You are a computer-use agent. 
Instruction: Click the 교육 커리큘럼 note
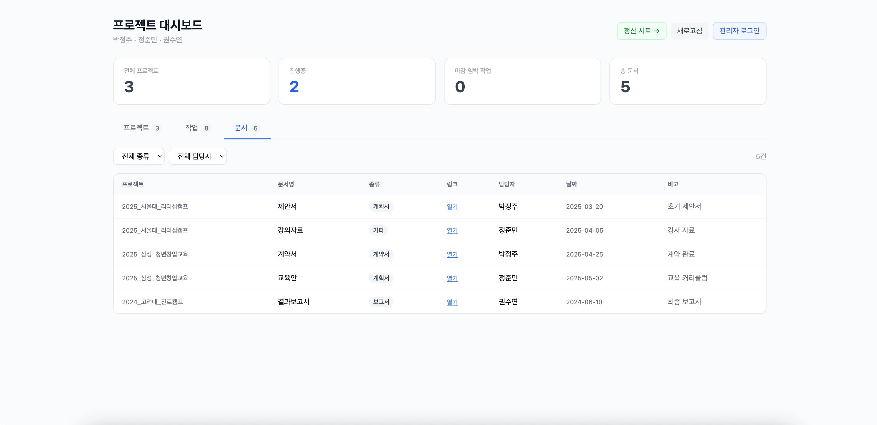pyautogui.click(x=687, y=278)
